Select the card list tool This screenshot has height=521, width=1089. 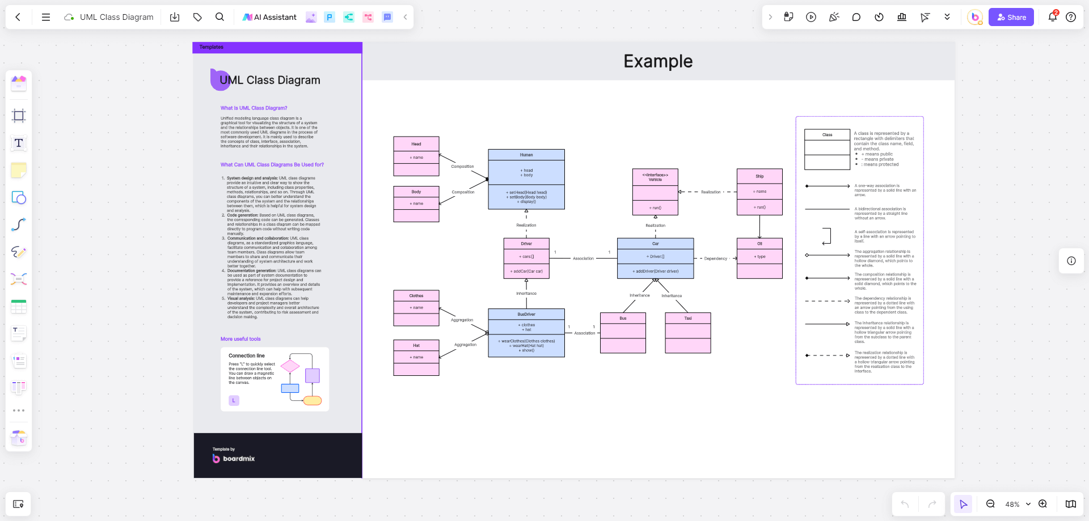19,361
